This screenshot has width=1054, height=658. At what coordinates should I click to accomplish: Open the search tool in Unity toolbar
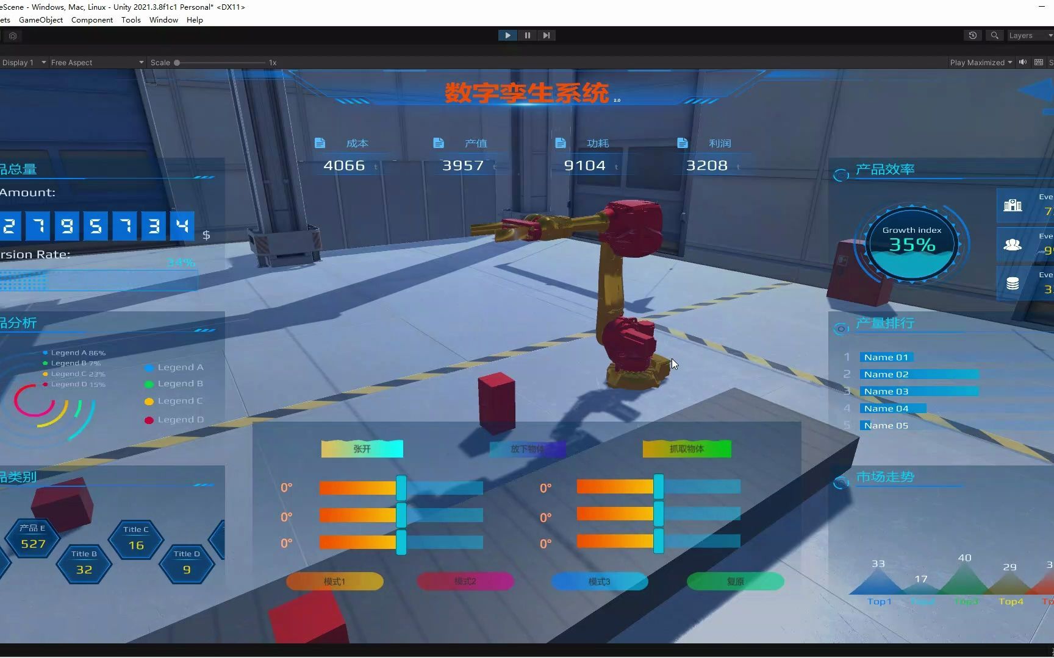pyautogui.click(x=994, y=35)
